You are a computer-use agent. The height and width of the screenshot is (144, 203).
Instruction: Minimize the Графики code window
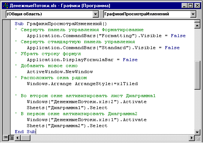[185, 6]
